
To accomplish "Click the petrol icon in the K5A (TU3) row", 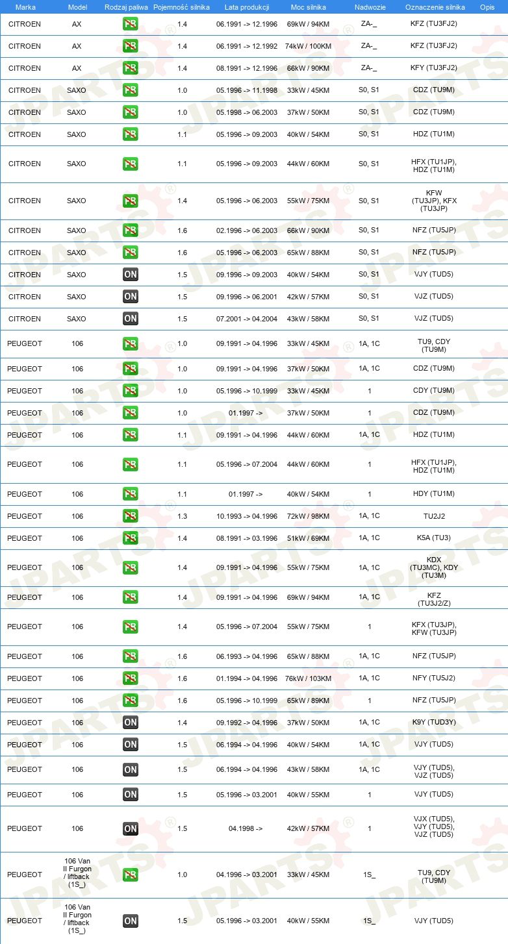I will [x=131, y=539].
